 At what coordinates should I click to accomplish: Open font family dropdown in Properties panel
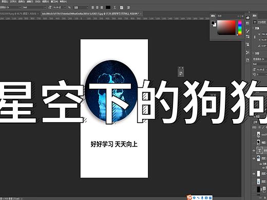(x=260, y=59)
